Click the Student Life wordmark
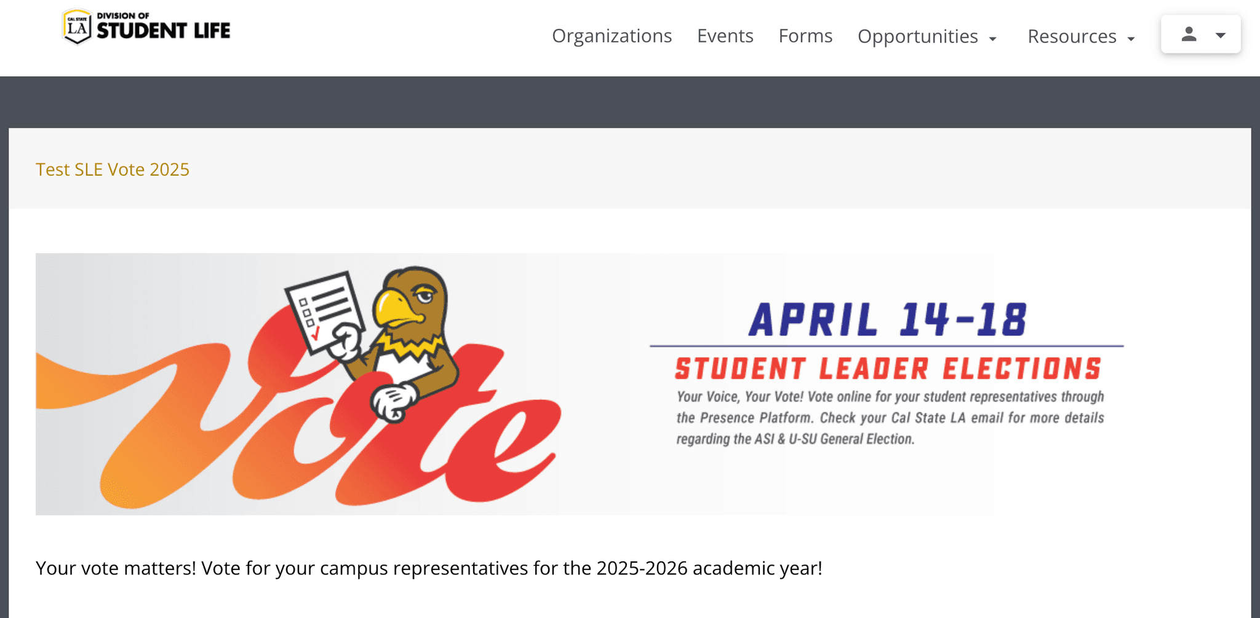The width and height of the screenshot is (1260, 618). [x=163, y=29]
